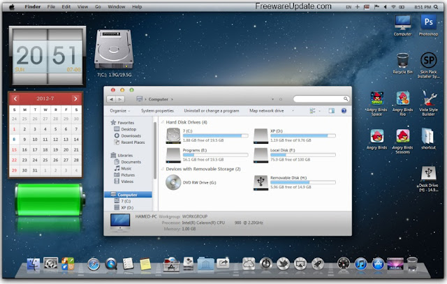Open the blue Library folder in dock
The height and width of the screenshot is (284, 447).
(205, 264)
